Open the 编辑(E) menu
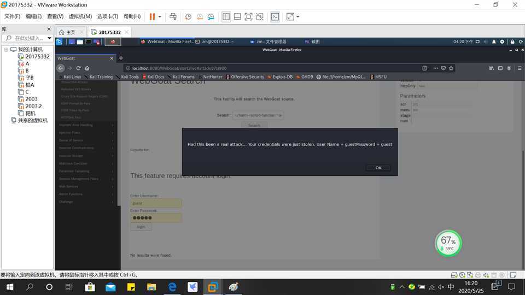 (34, 16)
